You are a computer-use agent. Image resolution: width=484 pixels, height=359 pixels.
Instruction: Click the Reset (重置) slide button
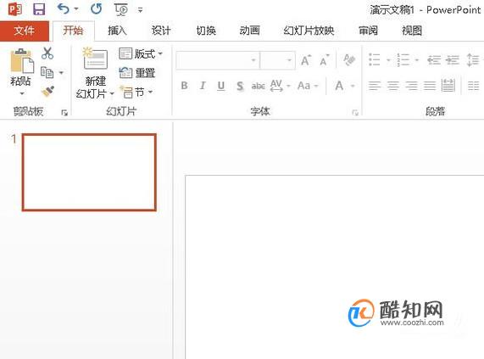[x=137, y=73]
